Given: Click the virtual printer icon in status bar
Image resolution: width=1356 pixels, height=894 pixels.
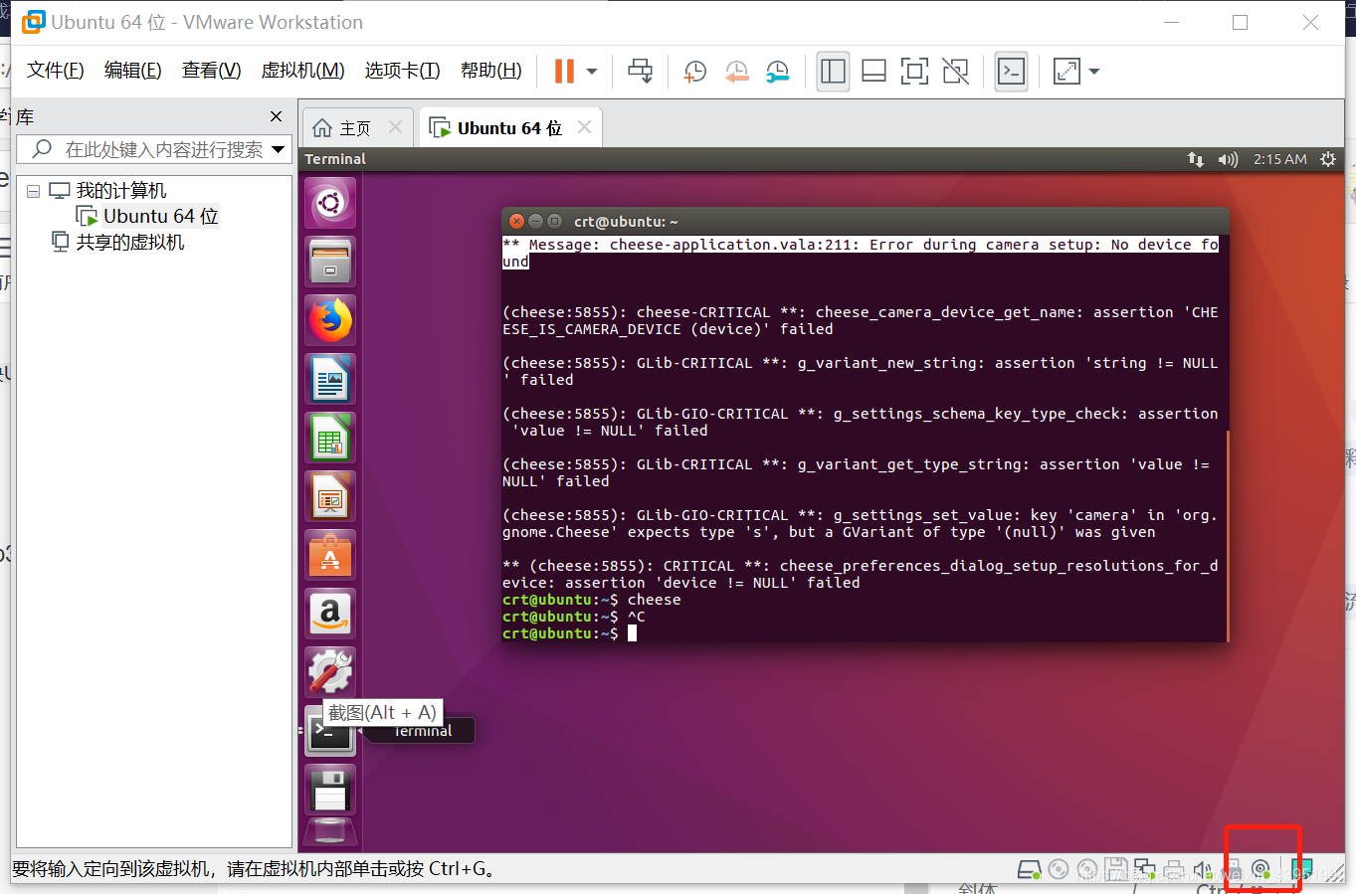Looking at the screenshot, I should [x=1172, y=869].
